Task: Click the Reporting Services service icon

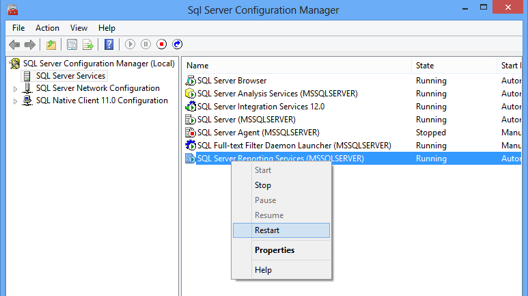Action: pos(191,159)
